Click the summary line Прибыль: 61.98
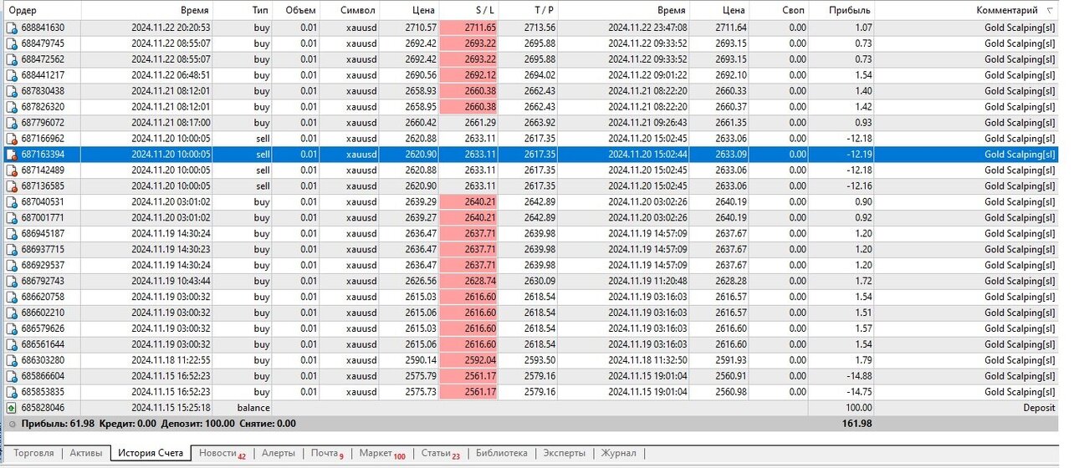 (x=58, y=424)
